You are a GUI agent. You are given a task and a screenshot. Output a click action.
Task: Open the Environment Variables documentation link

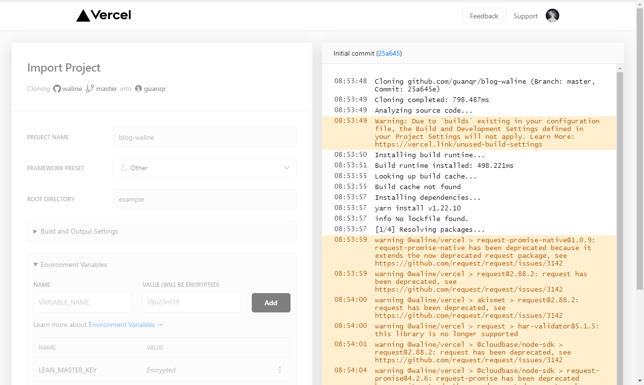point(122,325)
